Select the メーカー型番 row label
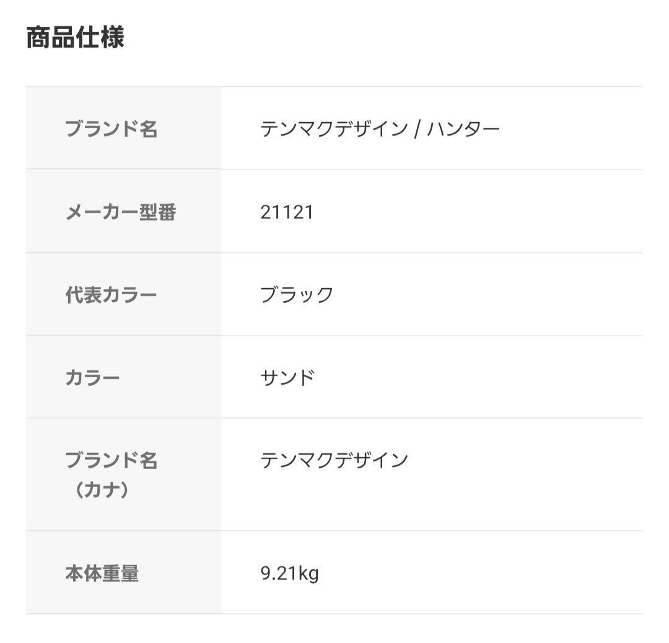Viewport: 669px width, 643px height. [x=121, y=212]
